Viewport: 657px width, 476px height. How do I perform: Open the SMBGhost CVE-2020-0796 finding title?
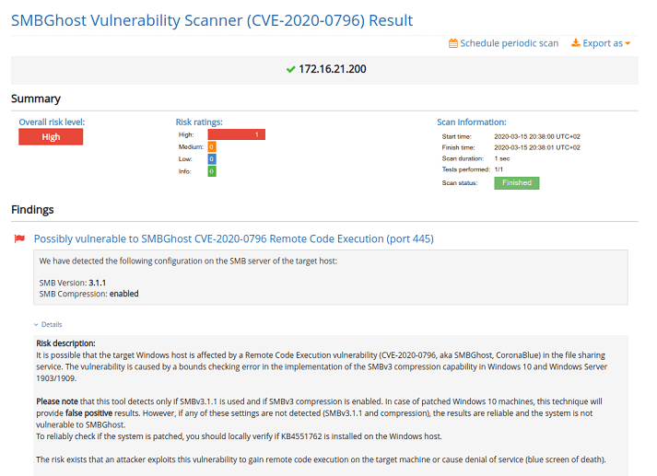click(x=233, y=238)
